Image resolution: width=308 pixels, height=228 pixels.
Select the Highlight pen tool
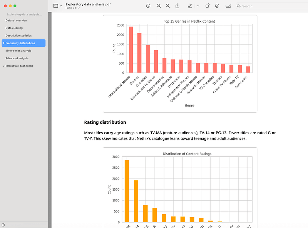pos(189,6)
